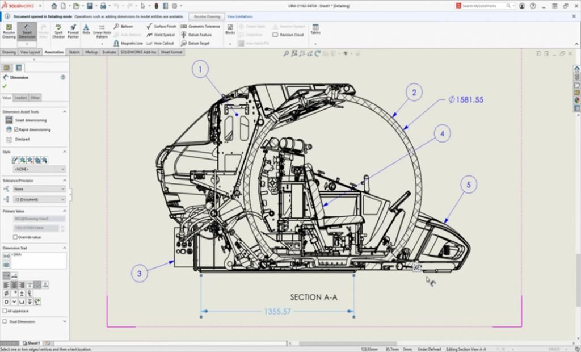Collapse the Dimension Text section
Image resolution: width=581 pixels, height=352 pixels.
[65, 248]
